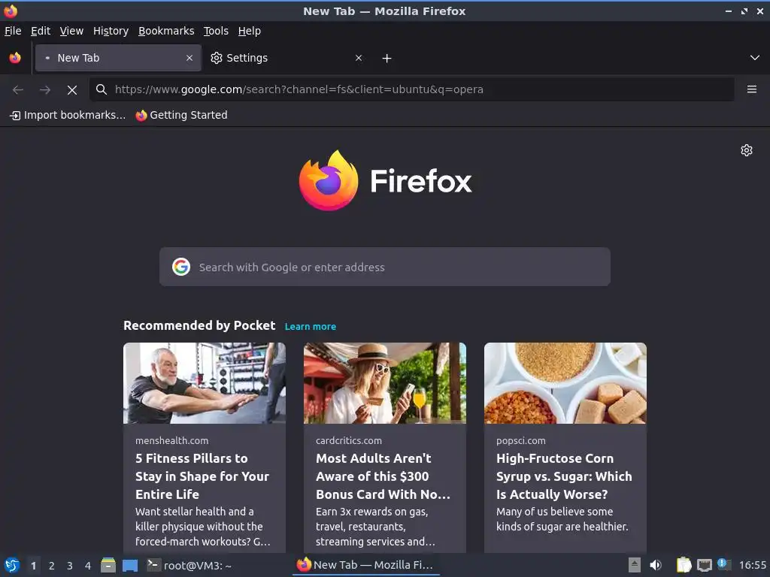Image resolution: width=770 pixels, height=577 pixels.
Task: Click the cardcritics.com source label
Action: pos(349,440)
